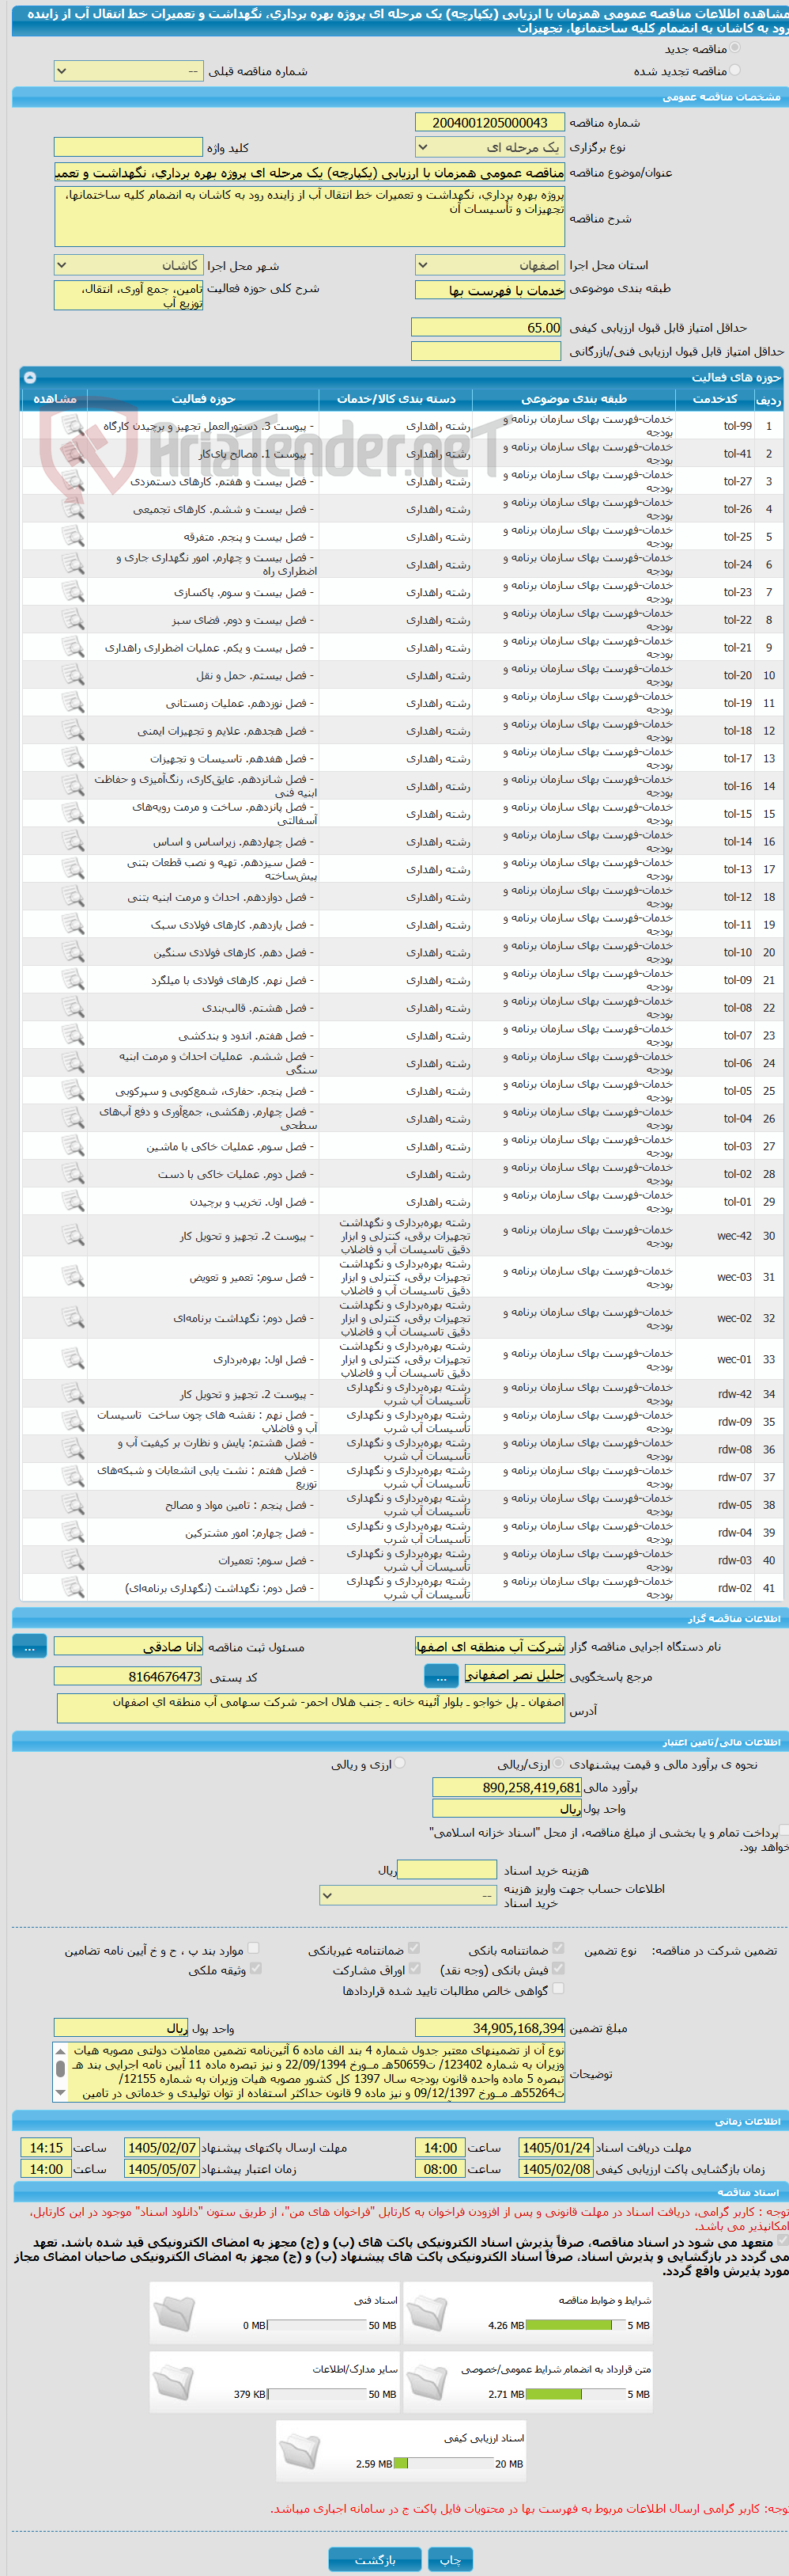This screenshot has width=789, height=2576.
Task: Open view icon for row tol-15
Action: click(72, 814)
